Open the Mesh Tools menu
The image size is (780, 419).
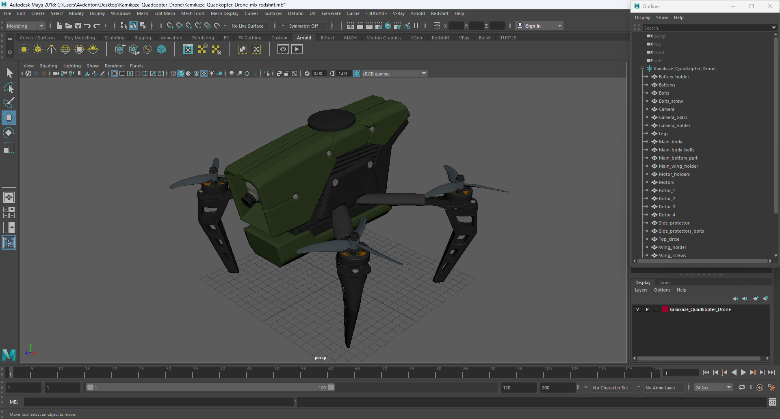[x=193, y=13]
